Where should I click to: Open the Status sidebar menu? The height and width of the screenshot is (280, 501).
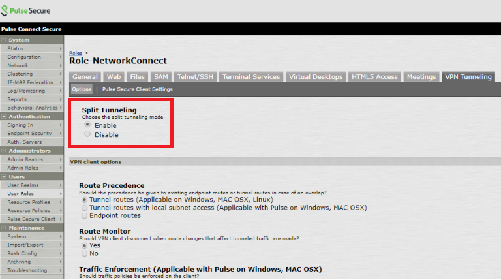[x=31, y=48]
